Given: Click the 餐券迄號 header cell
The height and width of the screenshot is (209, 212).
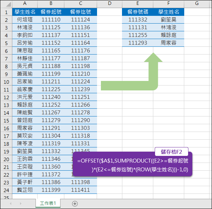Looking at the screenshot, I should (81, 12).
